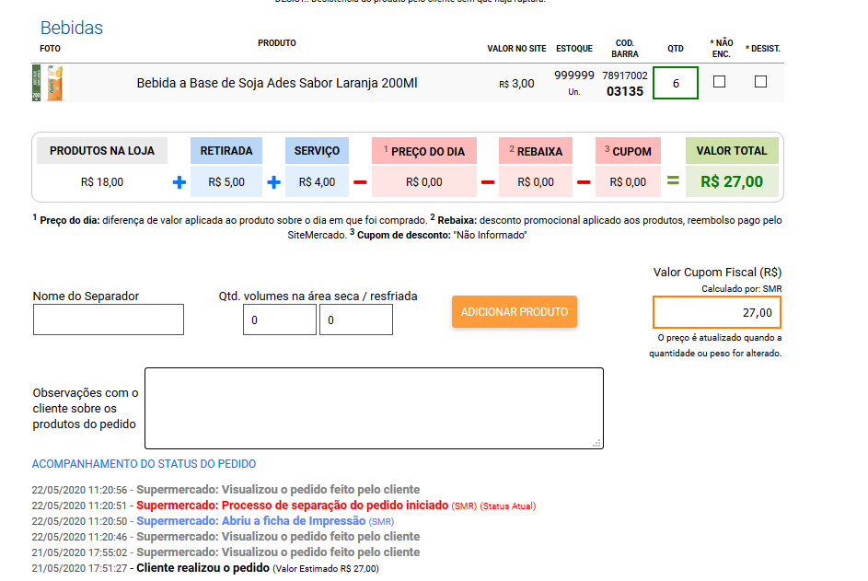This screenshot has height=581, width=868.
Task: Click the blue plus icon before Retirada
Action: pyautogui.click(x=179, y=182)
